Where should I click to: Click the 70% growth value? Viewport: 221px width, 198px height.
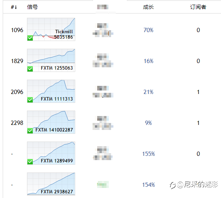pyautogui.click(x=148, y=30)
